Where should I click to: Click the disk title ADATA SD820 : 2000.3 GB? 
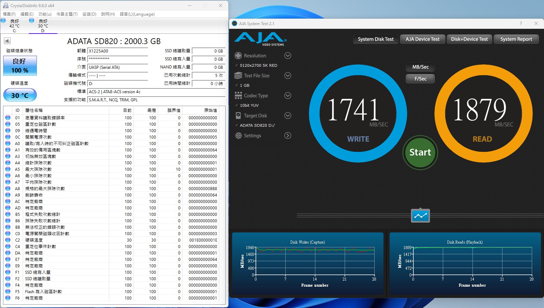coord(114,41)
